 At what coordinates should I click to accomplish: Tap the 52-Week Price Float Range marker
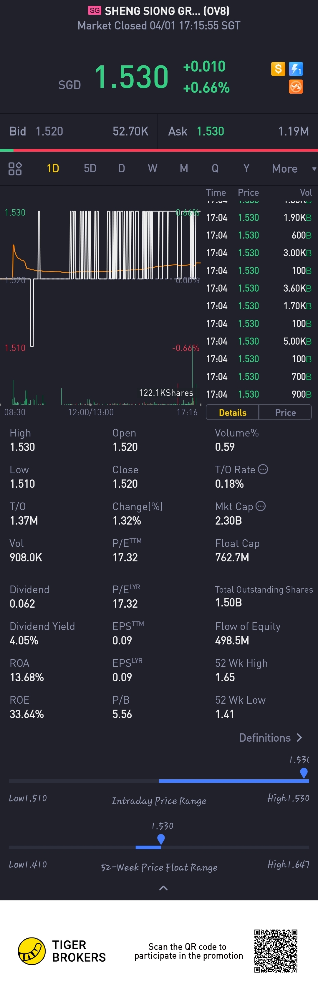click(x=161, y=839)
